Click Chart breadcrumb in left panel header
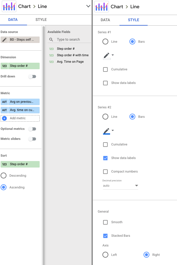177x265 pixels. (x=24, y=6)
